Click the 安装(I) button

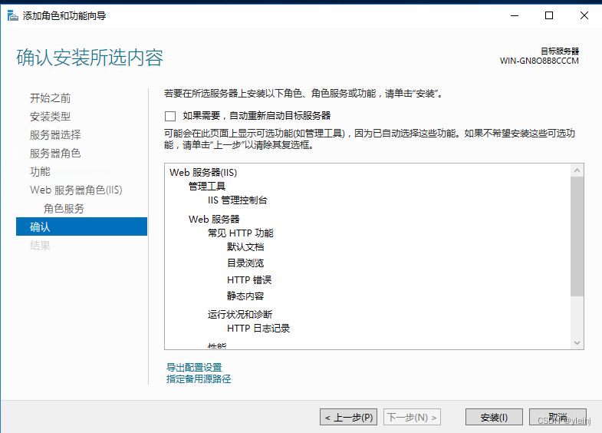pos(494,417)
